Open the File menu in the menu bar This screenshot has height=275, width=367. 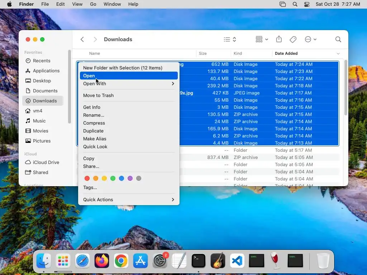pos(45,4)
